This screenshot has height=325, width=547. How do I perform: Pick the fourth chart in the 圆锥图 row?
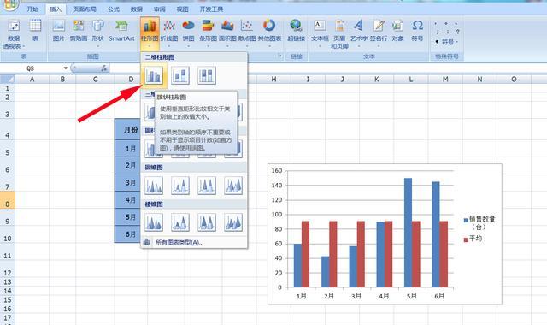pos(233,186)
